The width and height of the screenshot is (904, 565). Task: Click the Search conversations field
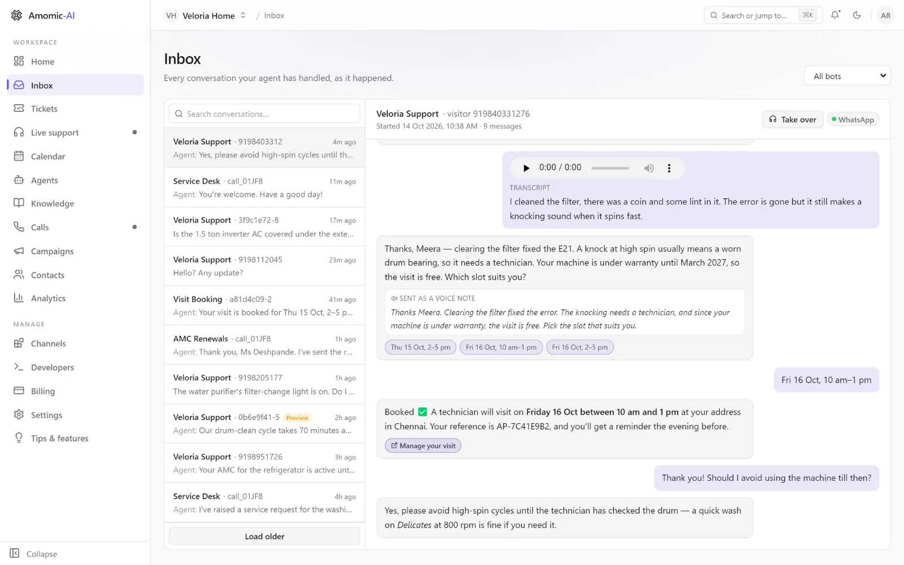click(264, 114)
